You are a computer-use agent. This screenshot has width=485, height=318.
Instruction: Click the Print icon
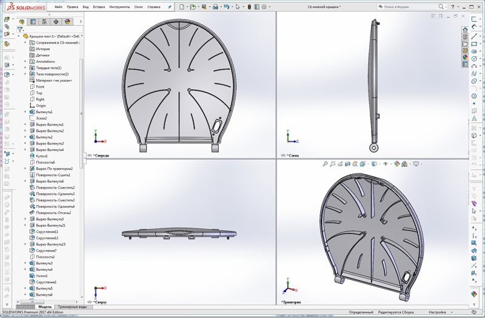(x=216, y=7)
